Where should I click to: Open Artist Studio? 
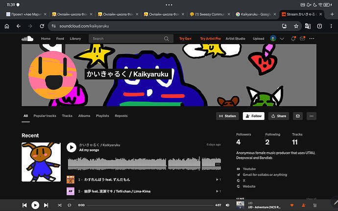236,39
